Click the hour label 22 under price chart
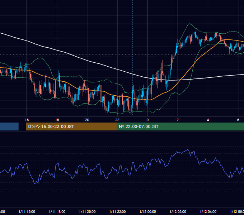This screenshot has height=215, width=244. [117, 120]
